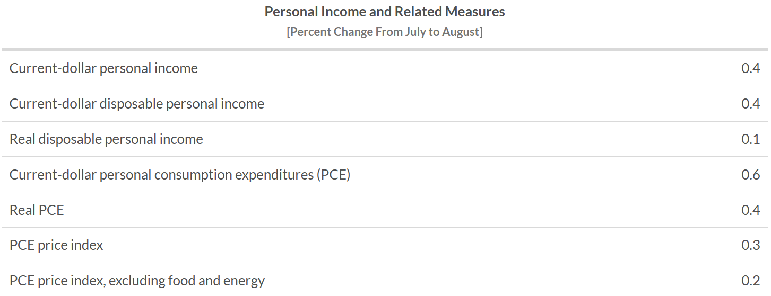771x296 pixels.
Task: Select the 'Real PCE' row label
Action: (x=37, y=210)
